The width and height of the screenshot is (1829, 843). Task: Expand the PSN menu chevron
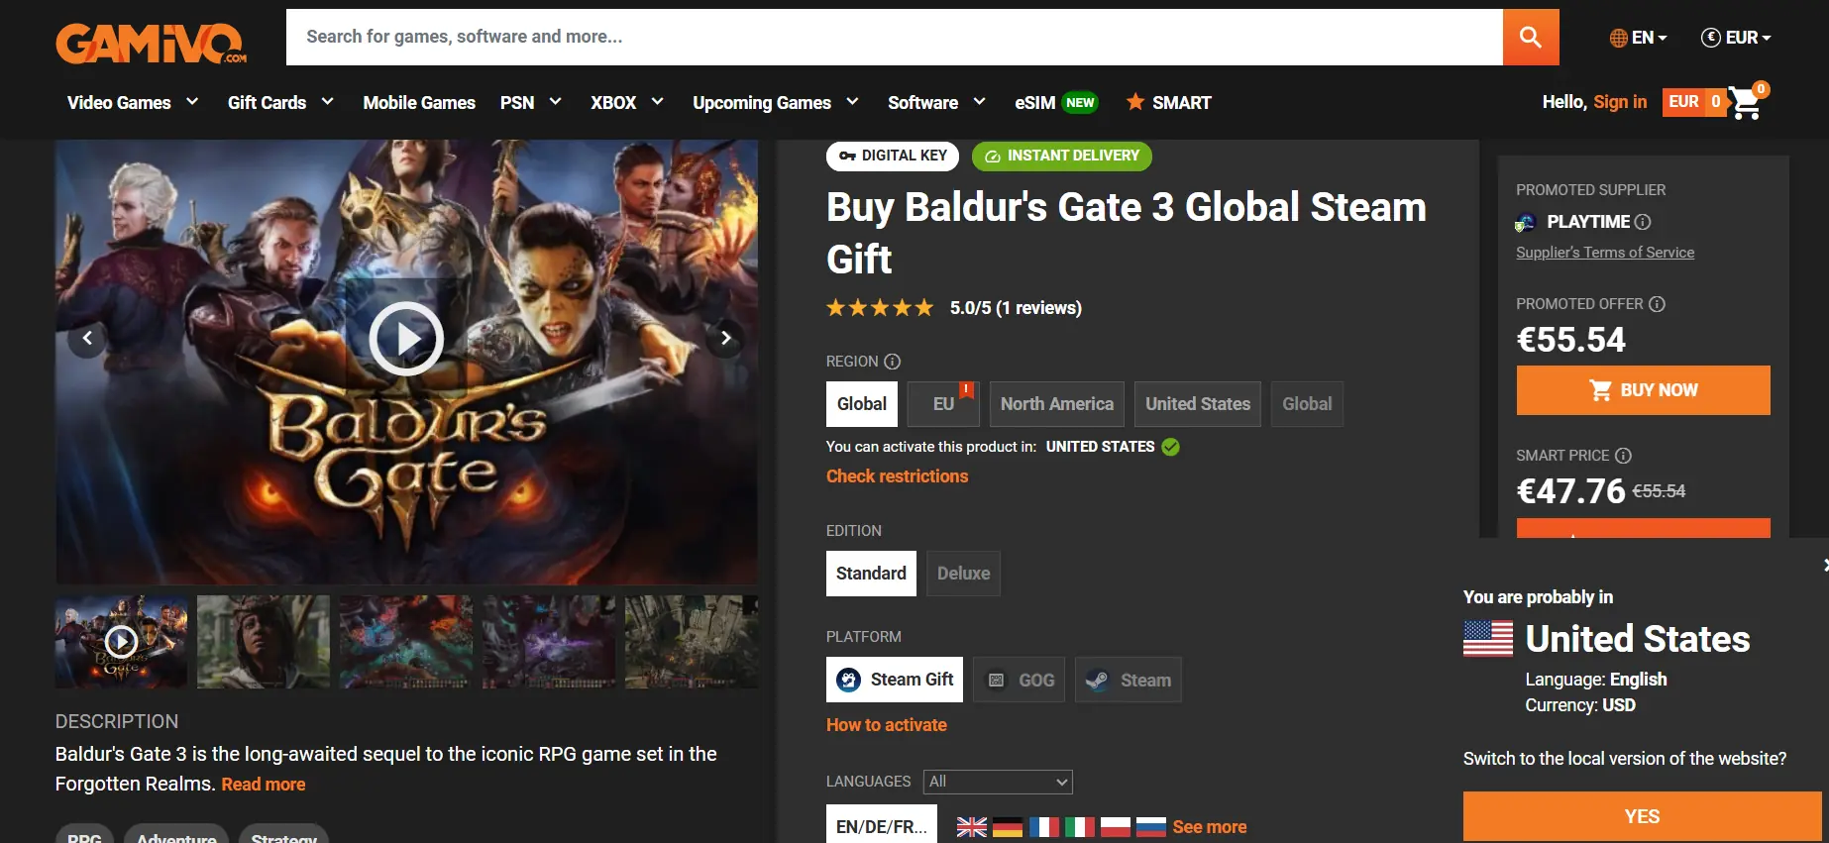click(x=555, y=102)
